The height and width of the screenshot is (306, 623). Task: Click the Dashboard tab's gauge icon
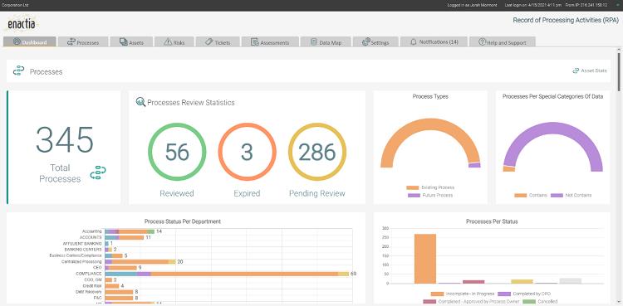tap(17, 41)
